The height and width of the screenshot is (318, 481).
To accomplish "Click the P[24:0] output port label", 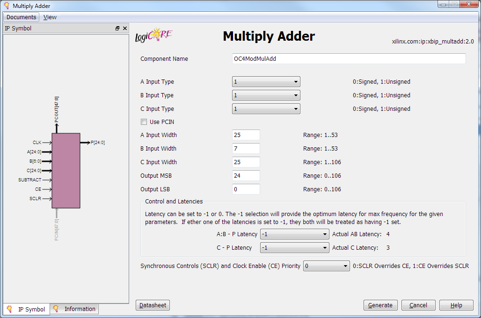I will (98, 143).
